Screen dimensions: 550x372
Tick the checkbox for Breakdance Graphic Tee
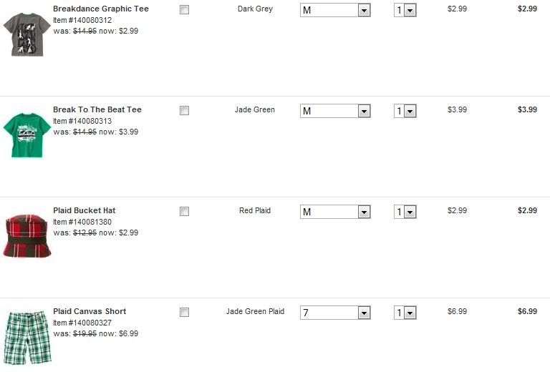click(x=184, y=10)
